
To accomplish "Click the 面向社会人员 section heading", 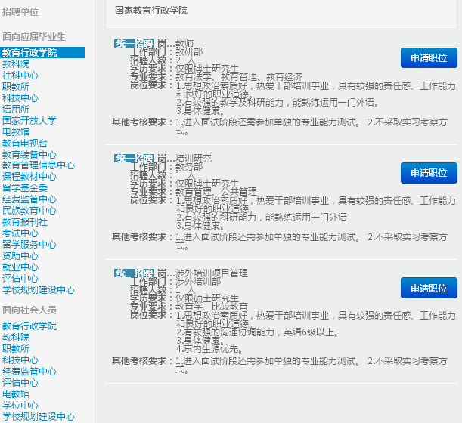I will (29, 310).
